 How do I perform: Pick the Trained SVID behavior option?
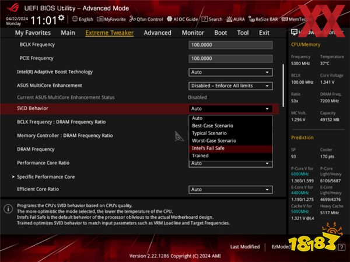200,156
